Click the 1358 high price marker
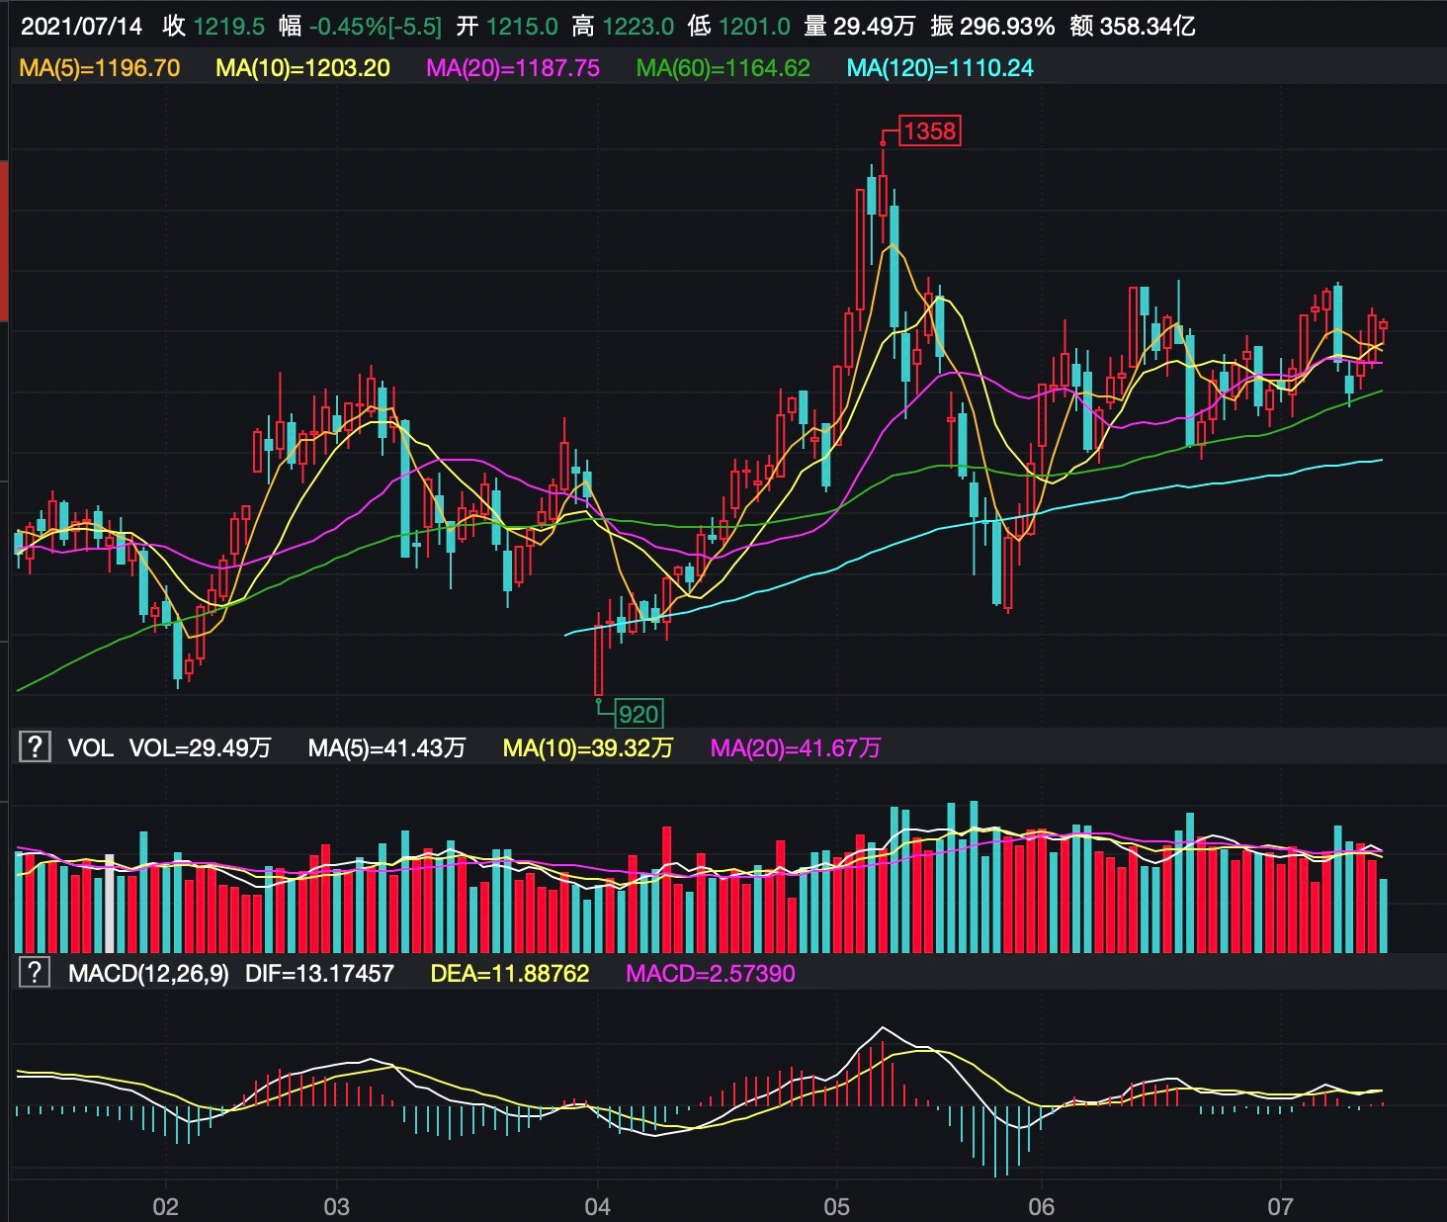The height and width of the screenshot is (1222, 1447). click(x=930, y=130)
